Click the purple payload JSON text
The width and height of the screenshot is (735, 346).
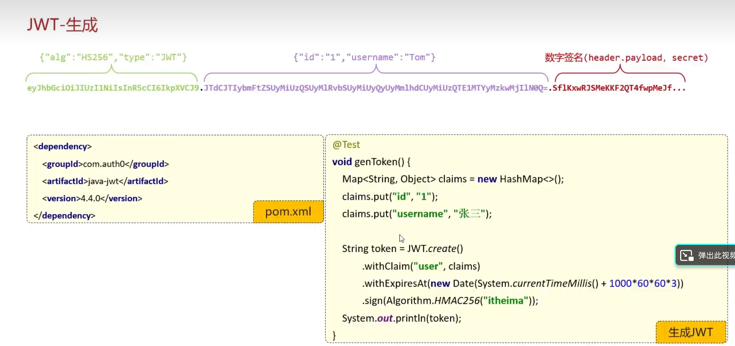click(x=364, y=57)
